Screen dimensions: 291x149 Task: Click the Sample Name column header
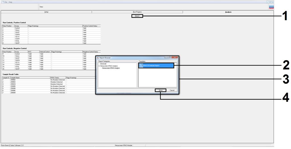coord(30,78)
